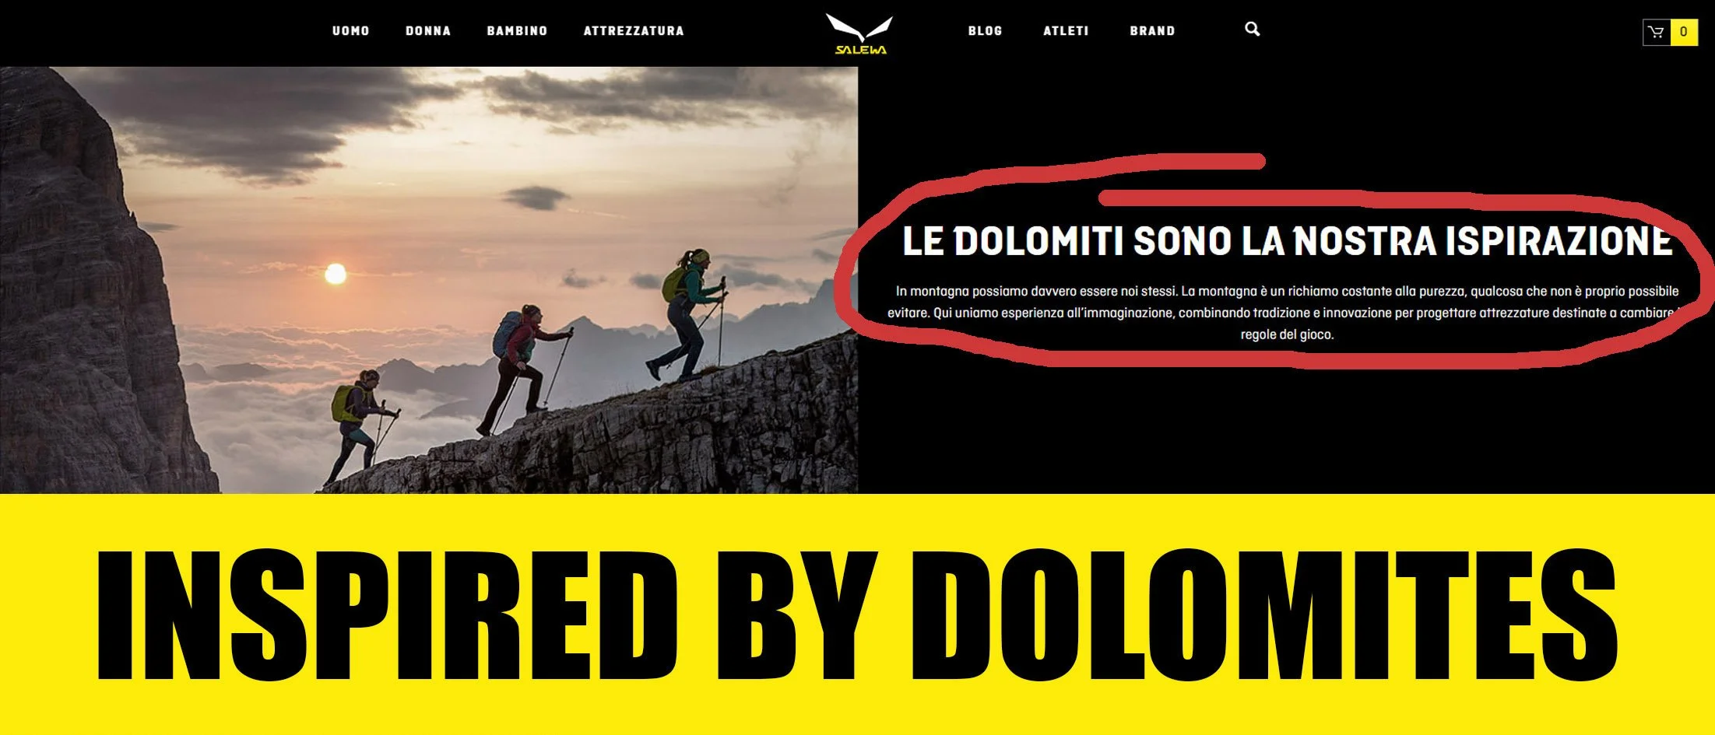Click the Le Dolomiti sono la nostra ispirazione heading

1286,241
